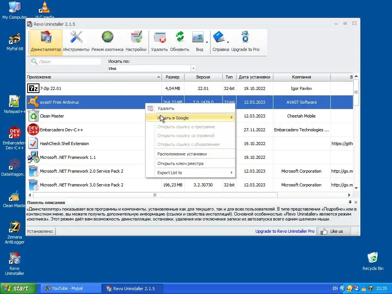
Task: Sort by Дата установки column header
Action: click(x=255, y=77)
